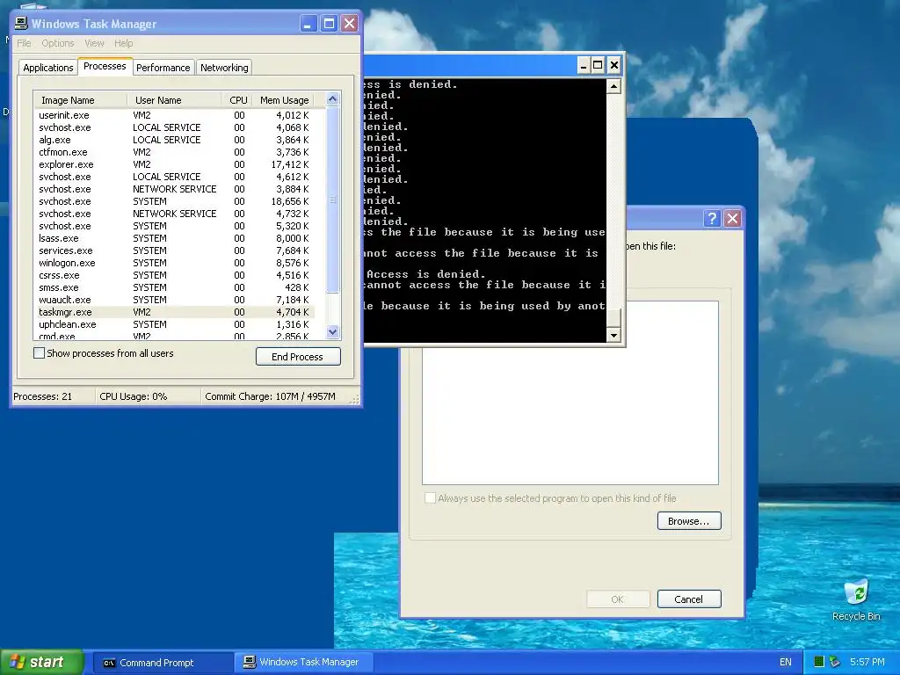Sort processes by Mem Usage column
This screenshot has width=900, height=675.
284,100
